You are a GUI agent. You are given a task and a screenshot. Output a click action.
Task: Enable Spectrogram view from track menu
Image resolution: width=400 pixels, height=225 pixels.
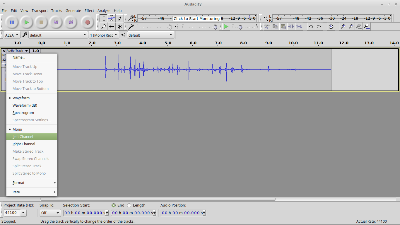(23, 112)
